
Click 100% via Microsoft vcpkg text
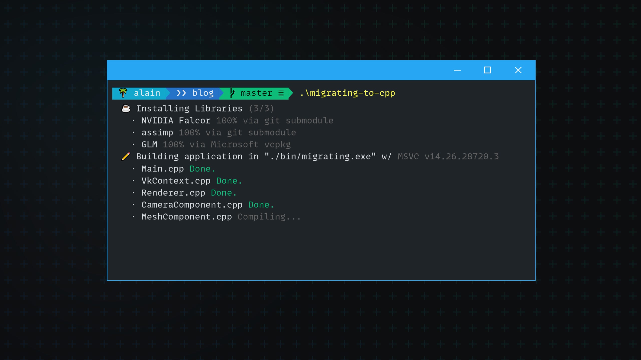227,144
